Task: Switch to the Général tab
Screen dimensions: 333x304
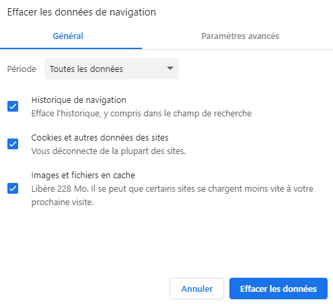Action: [x=68, y=36]
